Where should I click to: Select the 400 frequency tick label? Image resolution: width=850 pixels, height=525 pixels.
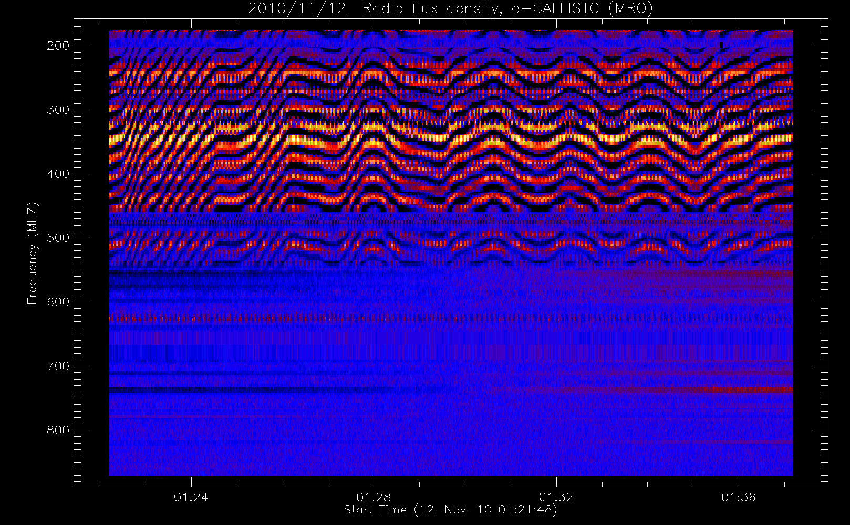(58, 174)
